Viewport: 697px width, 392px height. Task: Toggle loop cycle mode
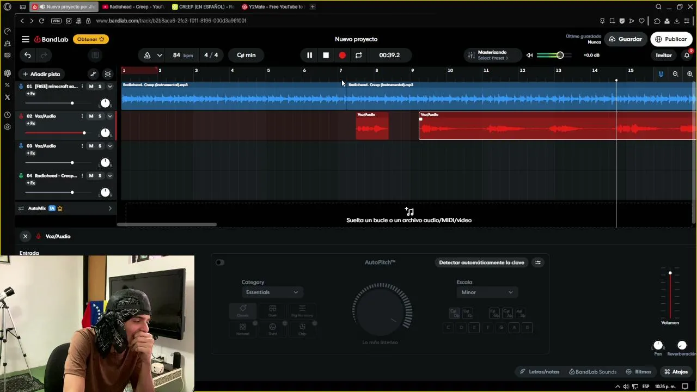[358, 55]
